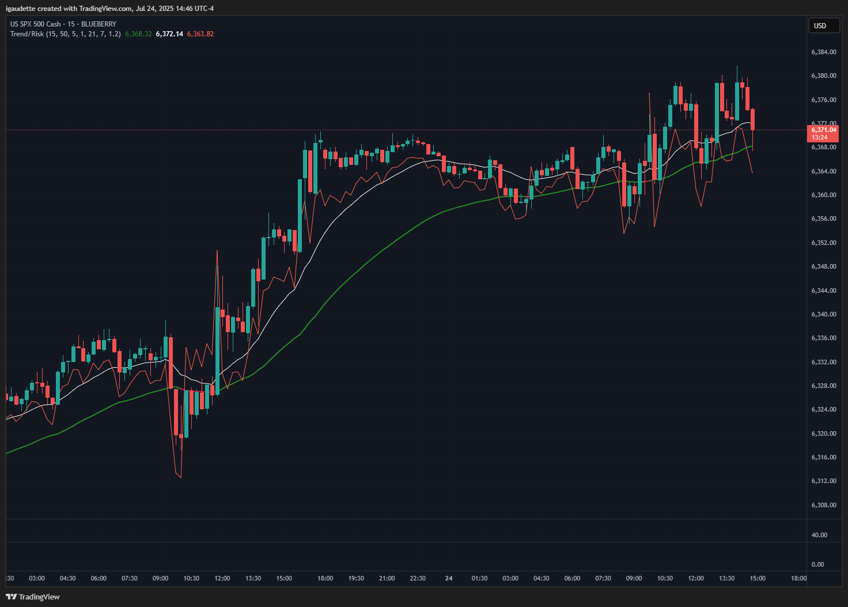848x607 pixels.
Task: Click the 19:30 time axis label
Action: 356,579
